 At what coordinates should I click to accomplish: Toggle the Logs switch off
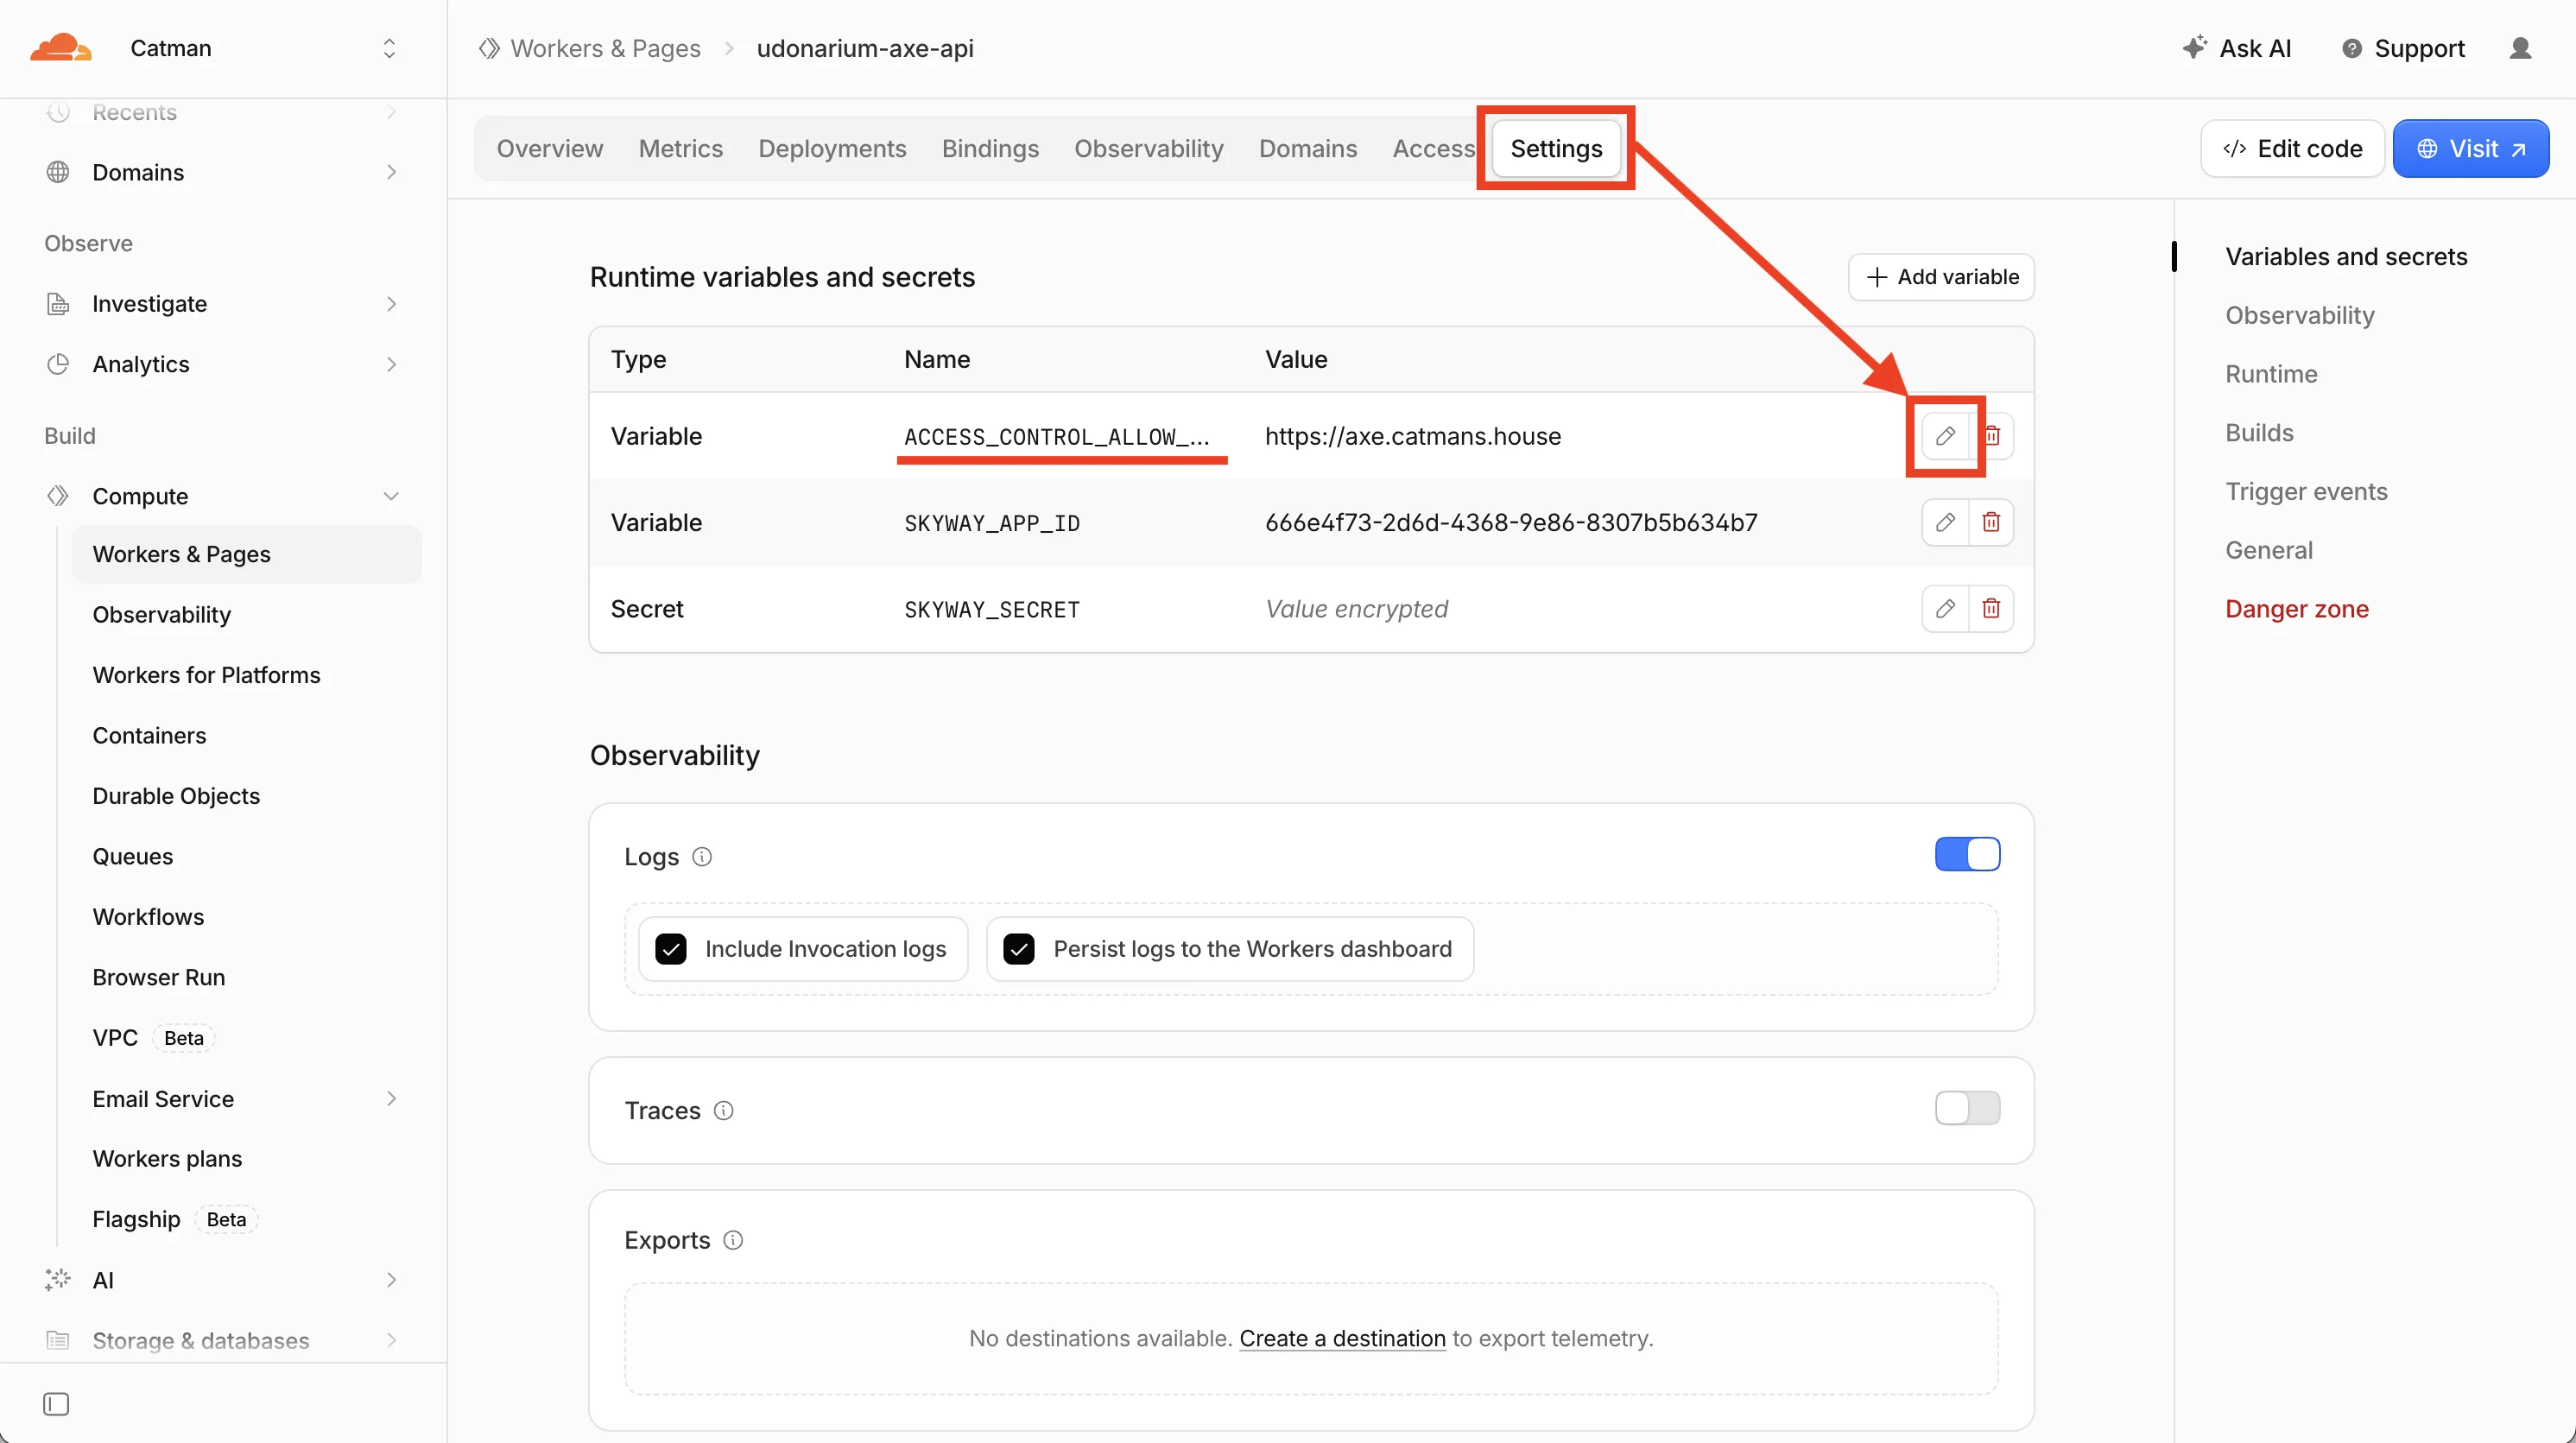(1967, 855)
